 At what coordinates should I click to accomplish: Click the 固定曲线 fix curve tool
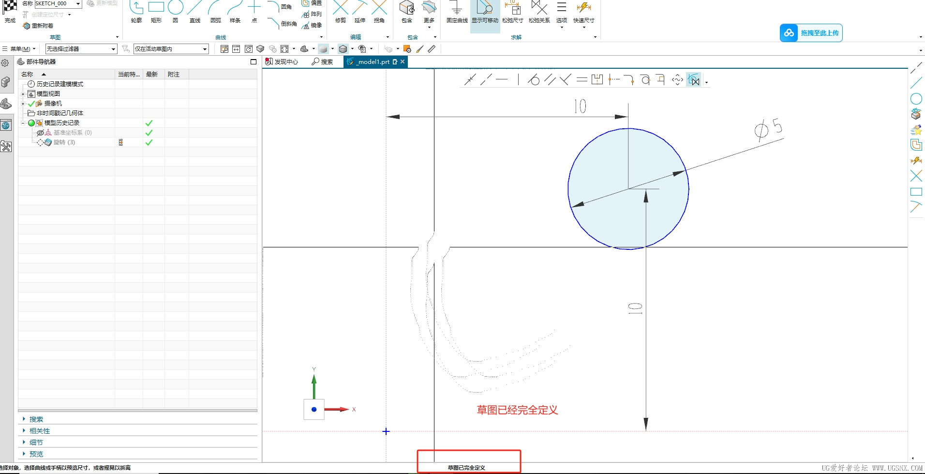(457, 12)
